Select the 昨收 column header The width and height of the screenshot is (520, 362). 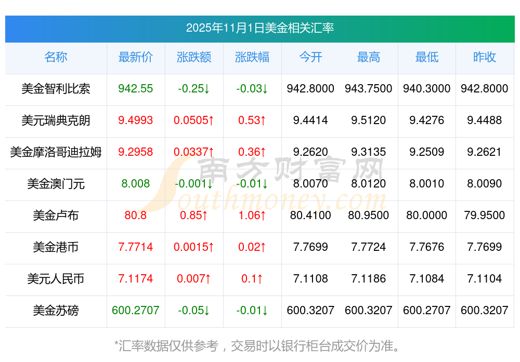(484, 57)
